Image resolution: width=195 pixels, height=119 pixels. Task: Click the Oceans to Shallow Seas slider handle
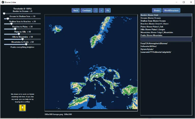(x=8, y=19)
